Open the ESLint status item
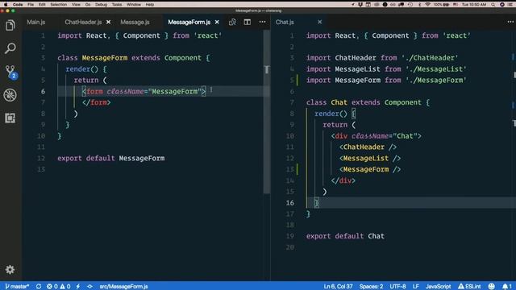Image resolution: width=516 pixels, height=290 pixels. click(x=469, y=287)
